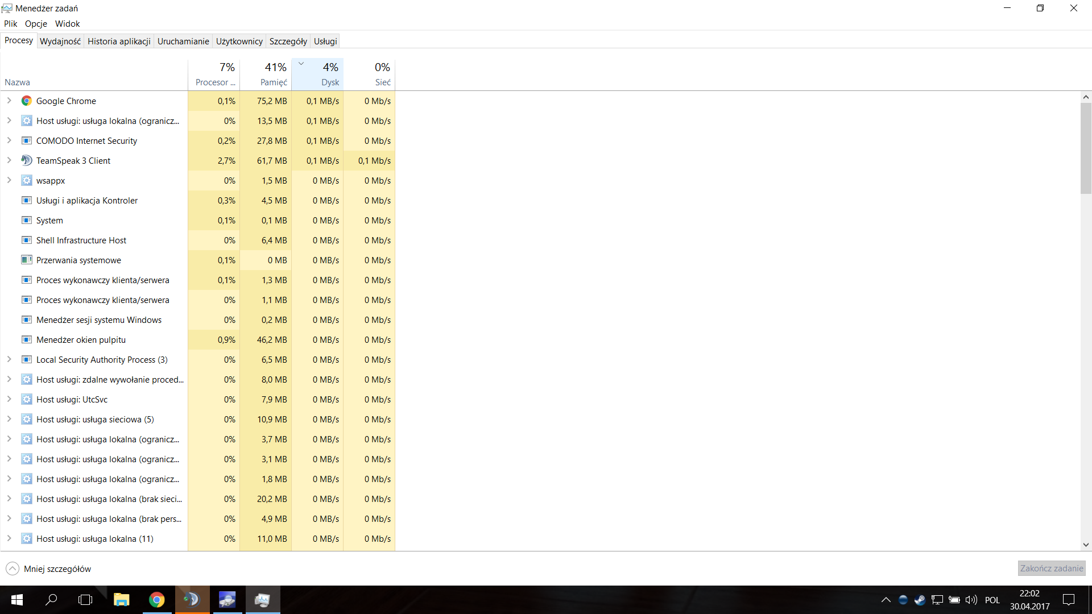
Task: Click the Task Manager taskbar button
Action: pyautogui.click(x=262, y=600)
